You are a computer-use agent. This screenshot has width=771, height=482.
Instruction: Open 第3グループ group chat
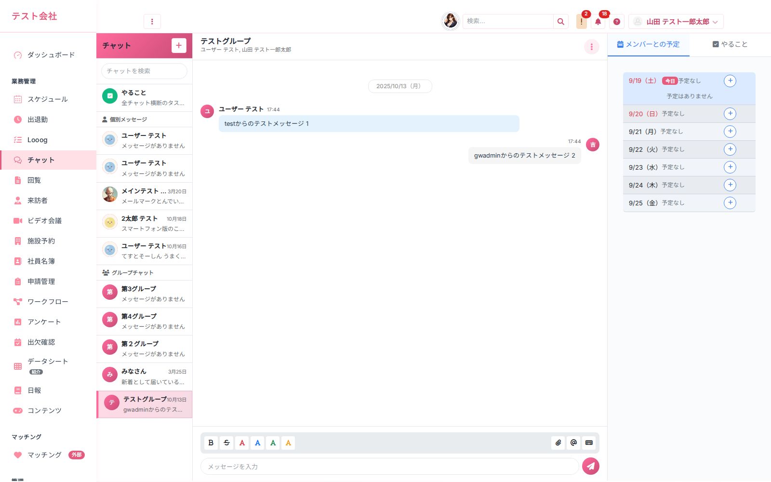[144, 294]
